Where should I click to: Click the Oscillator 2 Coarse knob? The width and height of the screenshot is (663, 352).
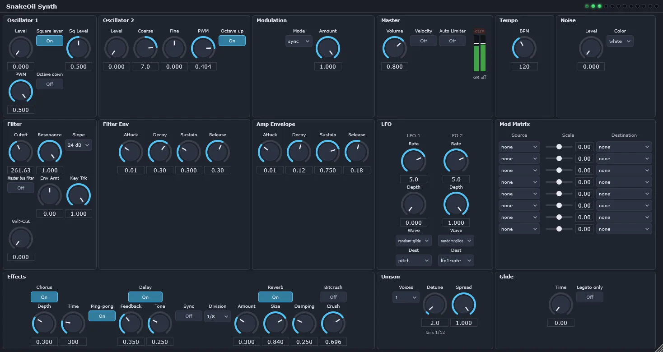[x=145, y=48]
